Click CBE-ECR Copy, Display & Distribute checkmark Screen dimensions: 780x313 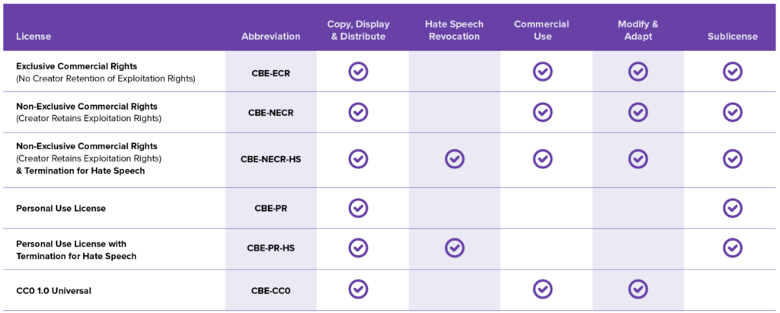(358, 72)
